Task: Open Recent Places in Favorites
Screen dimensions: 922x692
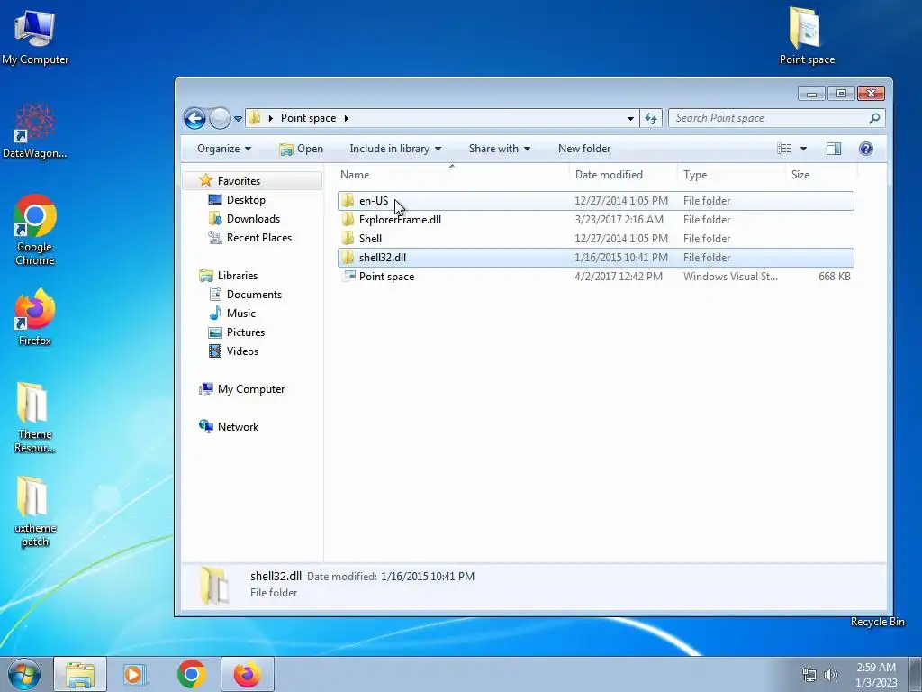Action: [258, 238]
